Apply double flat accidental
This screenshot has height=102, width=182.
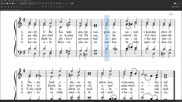(x=59, y=7)
